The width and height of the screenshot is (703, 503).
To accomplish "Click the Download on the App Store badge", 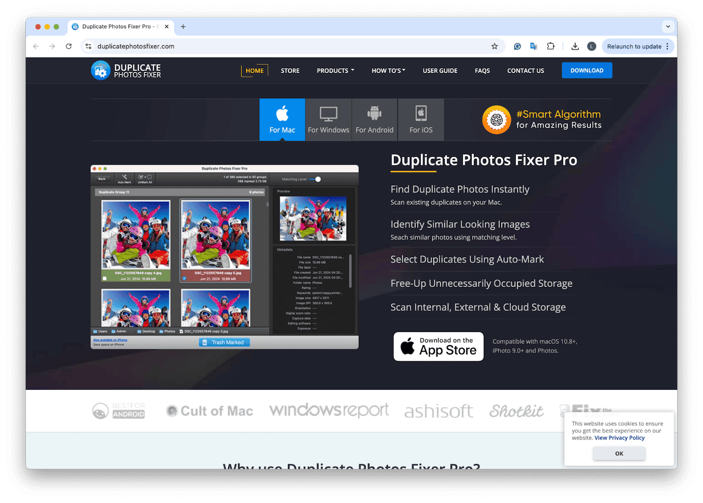I will click(438, 346).
